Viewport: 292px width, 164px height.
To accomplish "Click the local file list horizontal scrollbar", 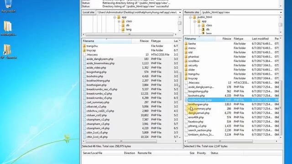I will click(121, 141).
